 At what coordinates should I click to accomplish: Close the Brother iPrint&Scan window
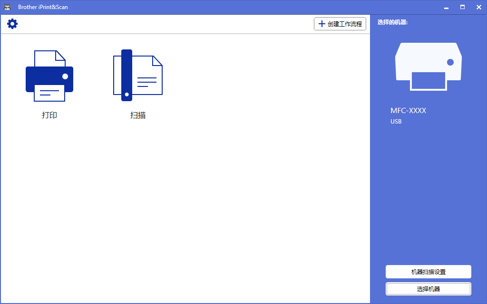[x=478, y=7]
